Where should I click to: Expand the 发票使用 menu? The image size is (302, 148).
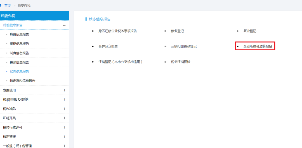click(64, 90)
